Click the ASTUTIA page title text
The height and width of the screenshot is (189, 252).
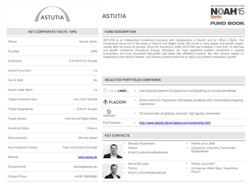point(114,16)
